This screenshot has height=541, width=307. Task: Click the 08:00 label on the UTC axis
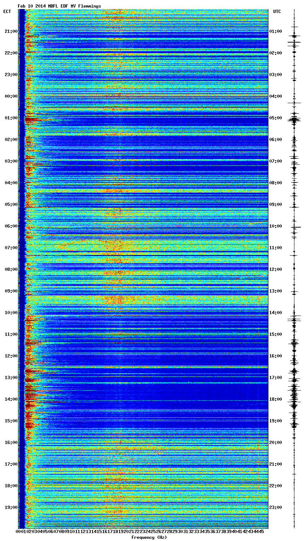[276, 183]
